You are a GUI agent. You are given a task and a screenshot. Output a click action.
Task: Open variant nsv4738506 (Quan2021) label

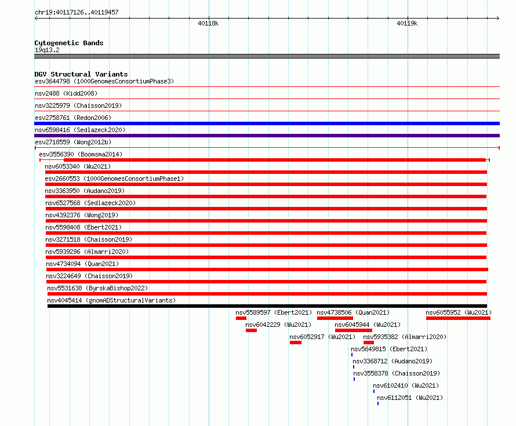353,312
